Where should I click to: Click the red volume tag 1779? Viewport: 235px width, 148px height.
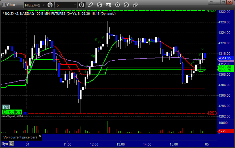click(225, 131)
